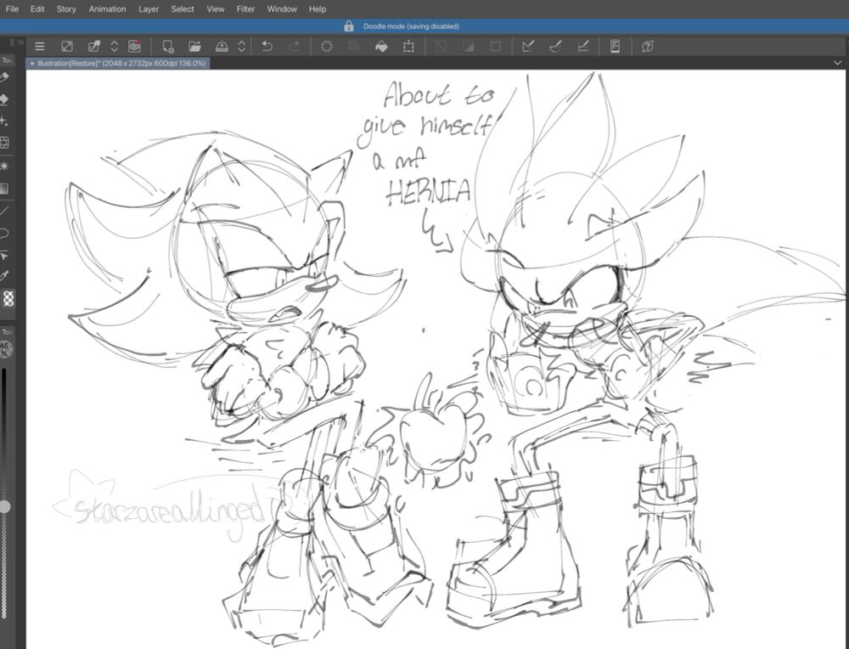Open the View menu
Screen dimensions: 849x649
pyautogui.click(x=216, y=9)
